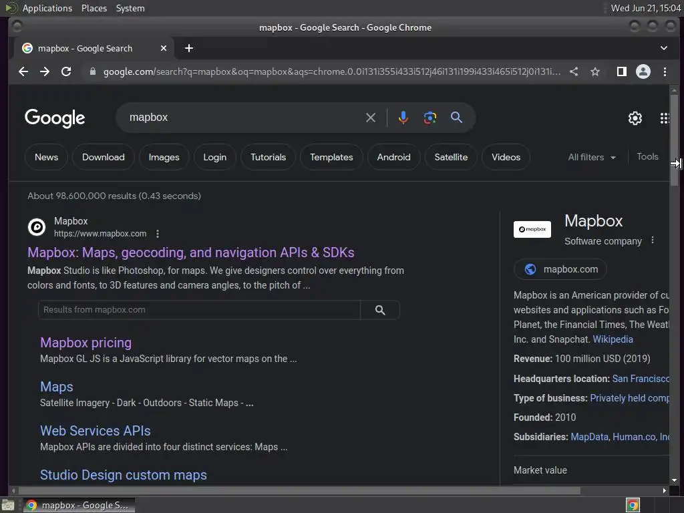Open the Wikipedia link in panel
Image resolution: width=684 pixels, height=513 pixels.
pos(613,339)
